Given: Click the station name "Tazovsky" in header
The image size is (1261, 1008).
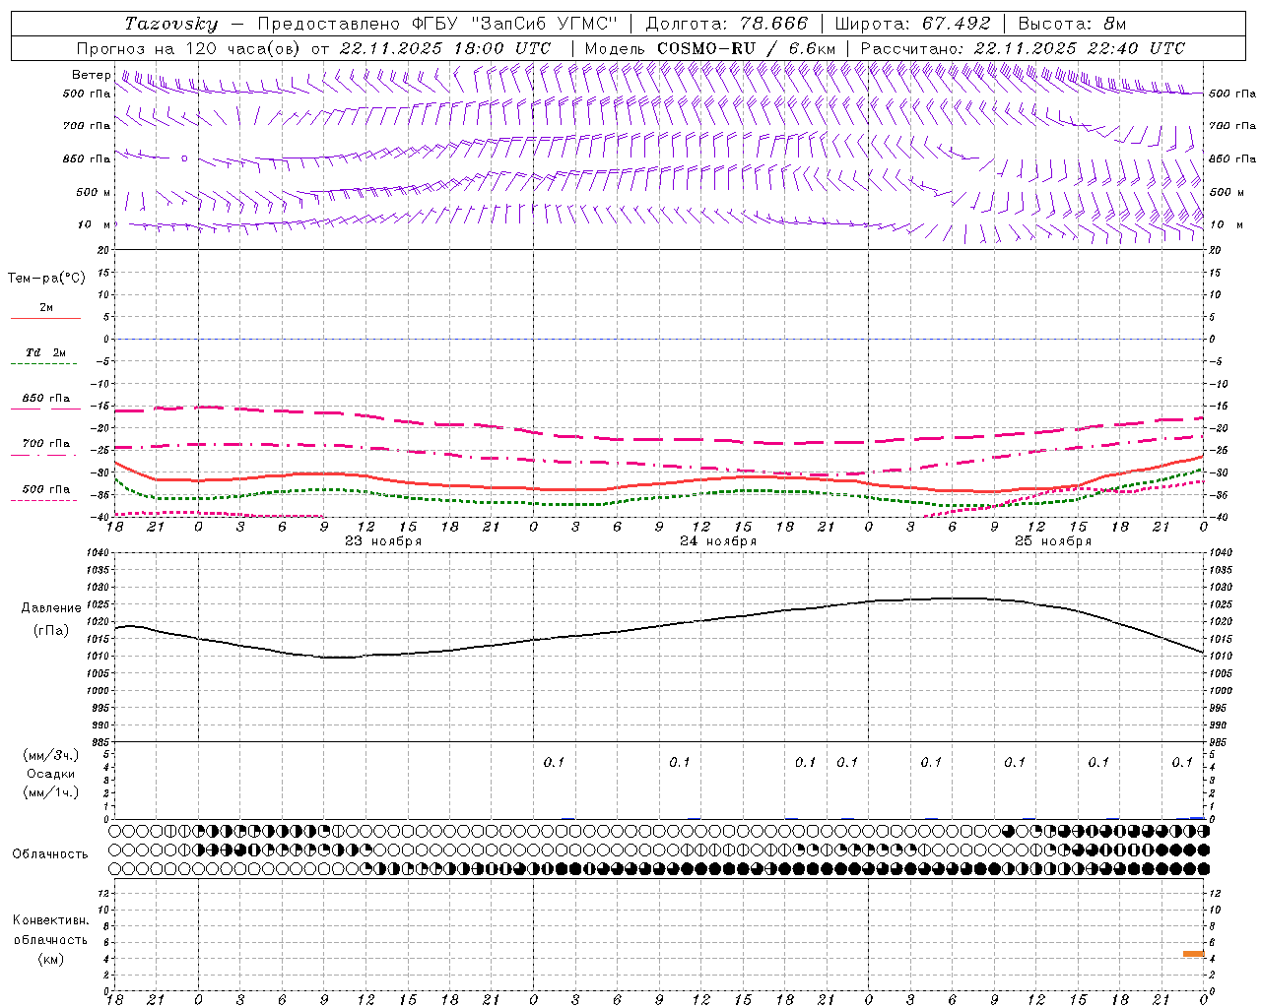Looking at the screenshot, I should pyautogui.click(x=171, y=24).
